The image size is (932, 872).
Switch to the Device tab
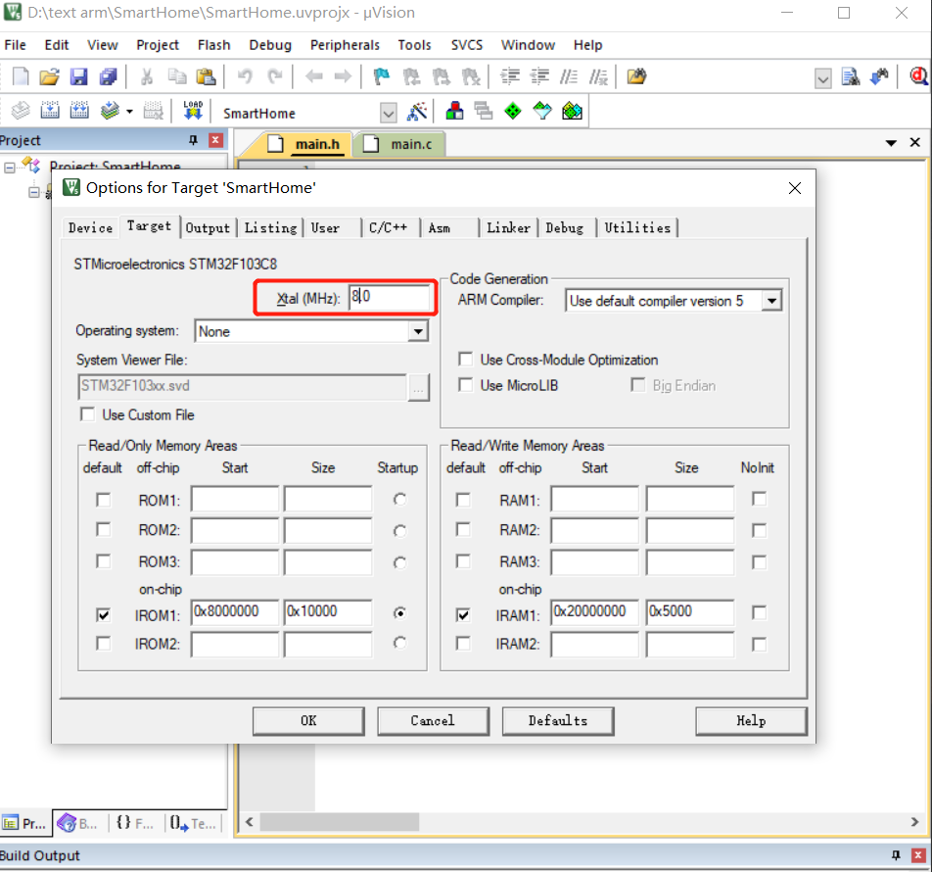(x=90, y=228)
